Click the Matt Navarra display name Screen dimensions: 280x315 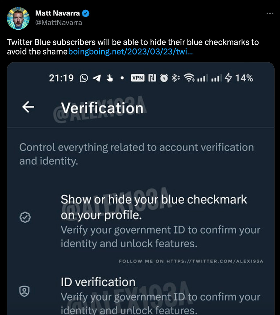(58, 13)
